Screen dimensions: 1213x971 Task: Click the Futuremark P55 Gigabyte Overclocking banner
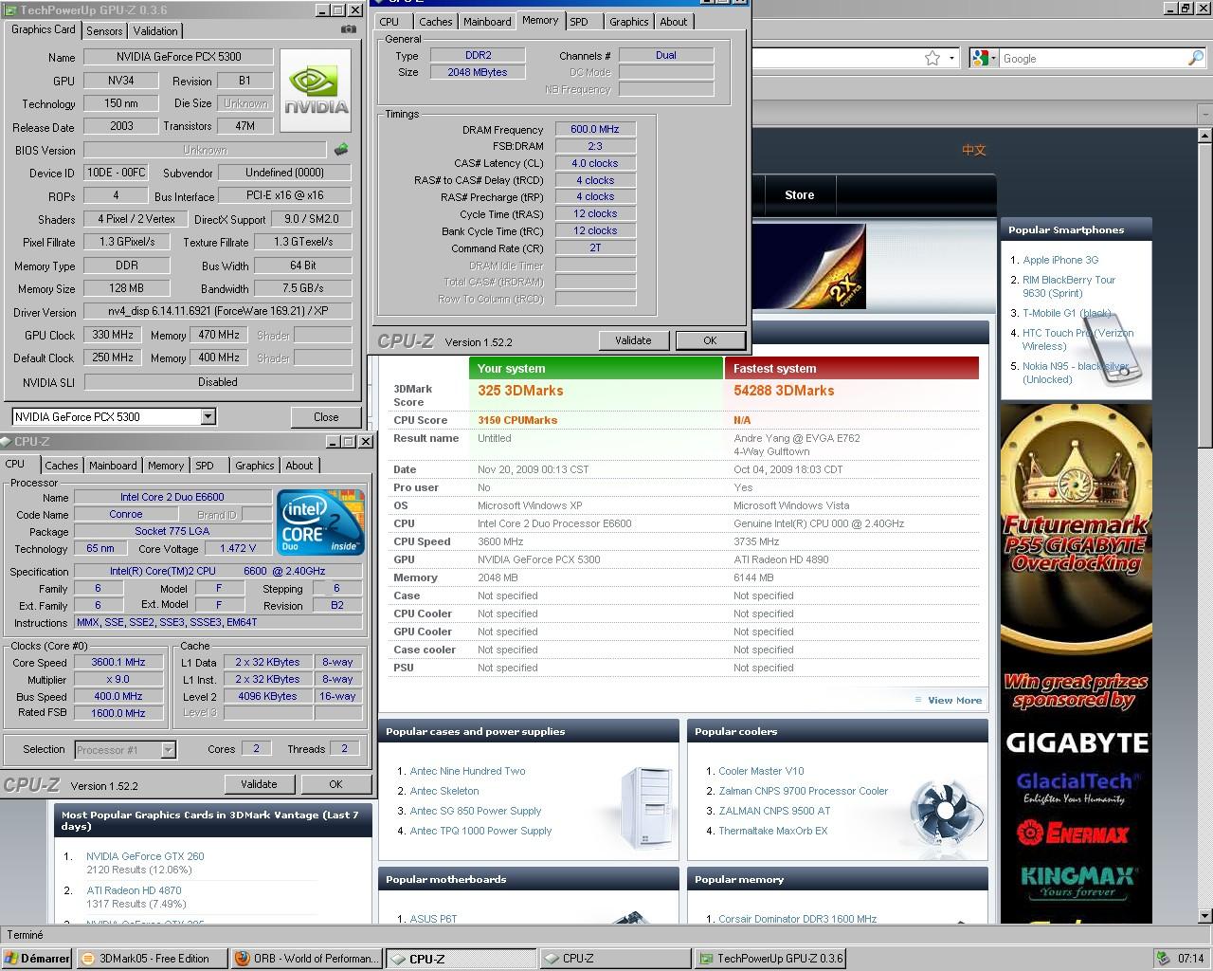[1076, 663]
